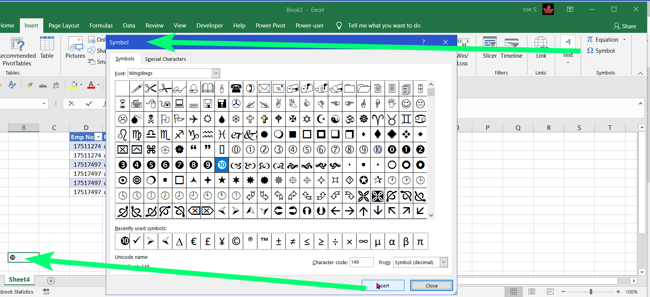This screenshot has height=297, width=650.
Task: Select the hourglass symbol
Action: [x=123, y=104]
